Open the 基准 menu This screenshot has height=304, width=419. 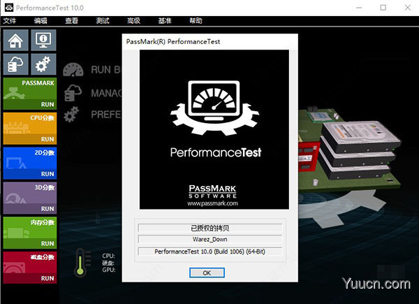(x=165, y=20)
